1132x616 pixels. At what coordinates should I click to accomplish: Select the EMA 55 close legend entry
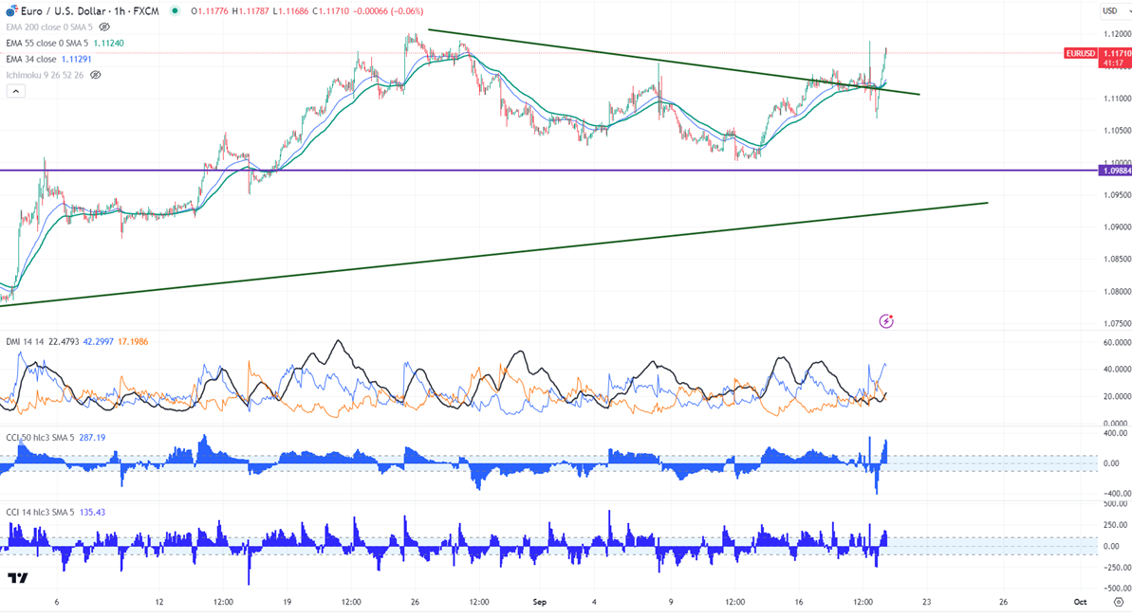[47, 44]
